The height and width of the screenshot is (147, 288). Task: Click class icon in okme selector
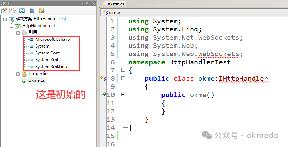click(x=105, y=12)
